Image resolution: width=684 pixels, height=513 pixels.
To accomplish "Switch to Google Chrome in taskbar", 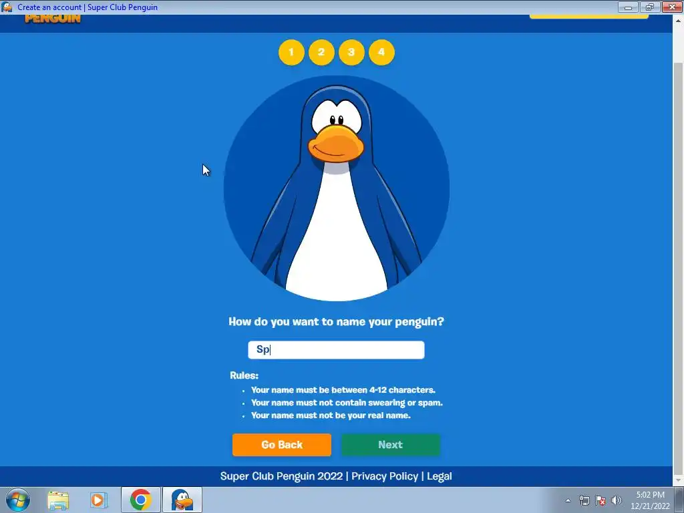I will pos(140,500).
